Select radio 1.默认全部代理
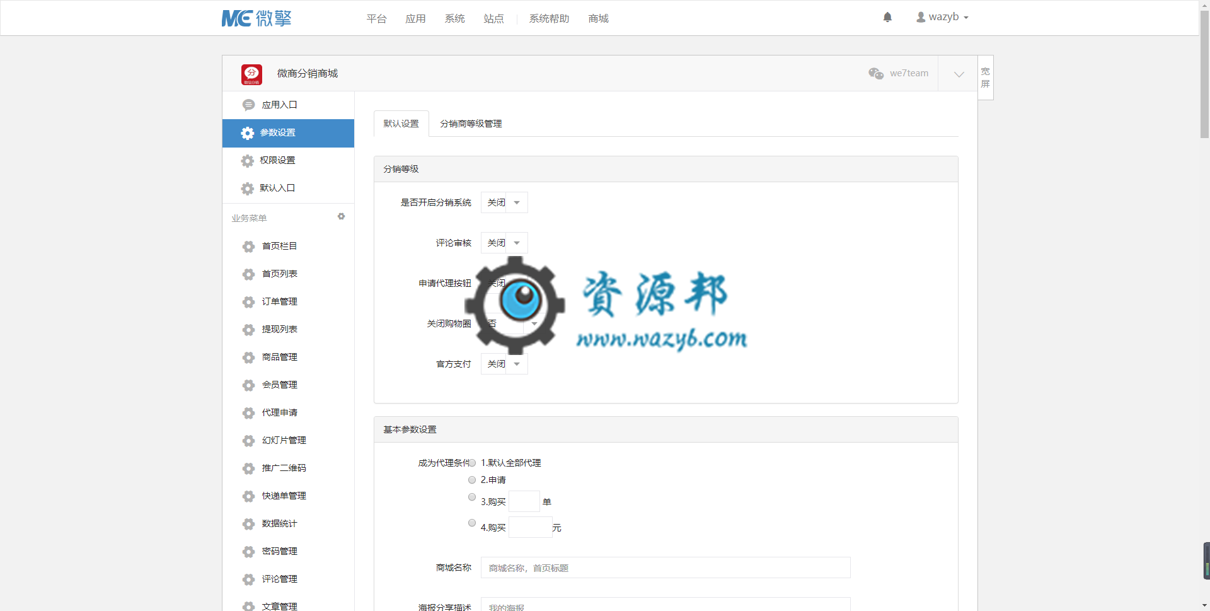1210x611 pixels. pos(472,463)
